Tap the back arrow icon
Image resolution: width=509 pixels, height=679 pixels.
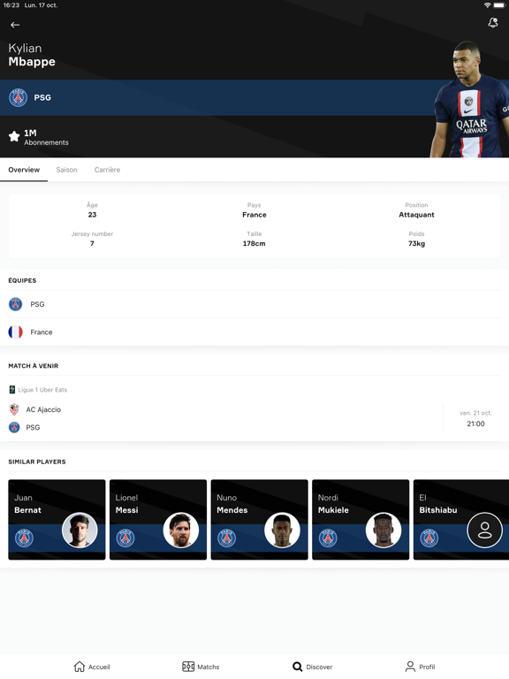15,25
